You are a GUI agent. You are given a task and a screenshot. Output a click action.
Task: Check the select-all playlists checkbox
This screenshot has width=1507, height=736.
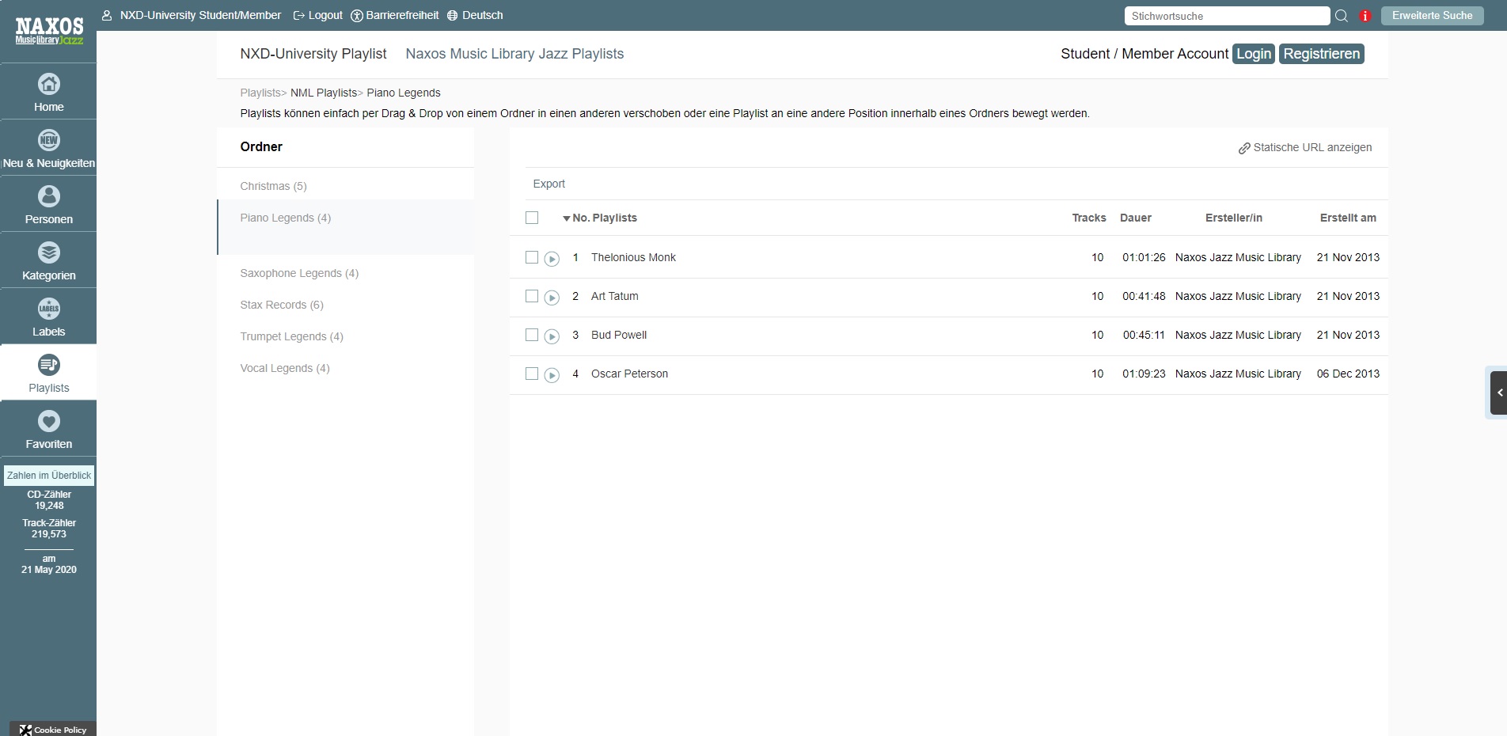tap(532, 218)
